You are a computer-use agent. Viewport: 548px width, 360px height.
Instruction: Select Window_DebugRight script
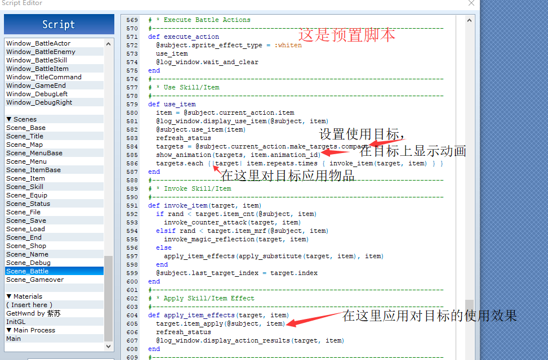tap(55, 102)
